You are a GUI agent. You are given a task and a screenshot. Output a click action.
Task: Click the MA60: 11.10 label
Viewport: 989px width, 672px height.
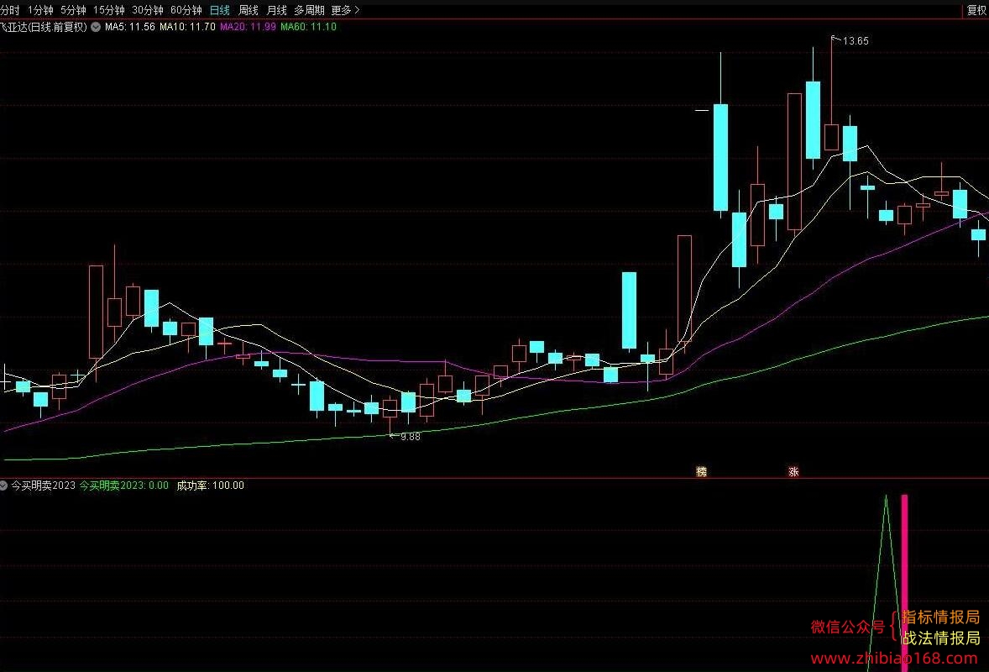pos(308,27)
